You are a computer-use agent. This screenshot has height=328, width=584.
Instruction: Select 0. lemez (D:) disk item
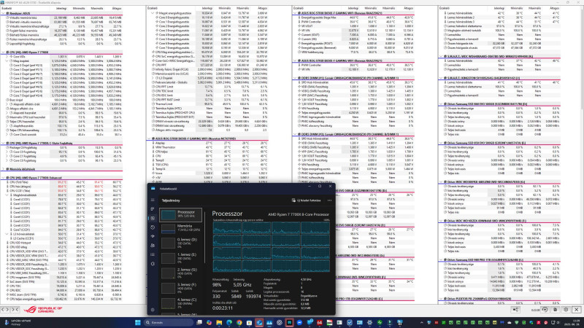coord(181,243)
